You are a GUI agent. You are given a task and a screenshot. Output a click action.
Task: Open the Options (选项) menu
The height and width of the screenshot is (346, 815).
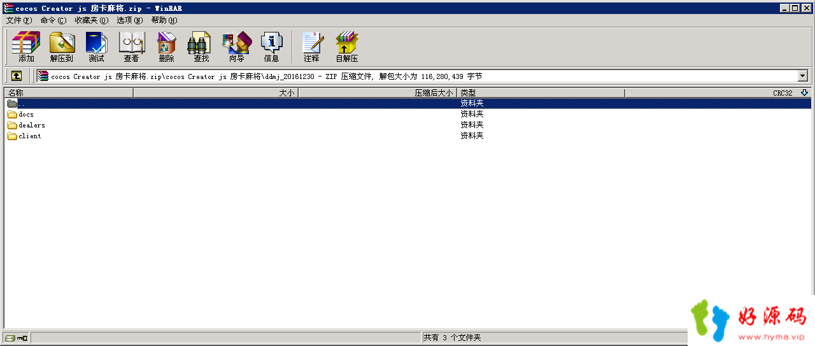tap(129, 20)
